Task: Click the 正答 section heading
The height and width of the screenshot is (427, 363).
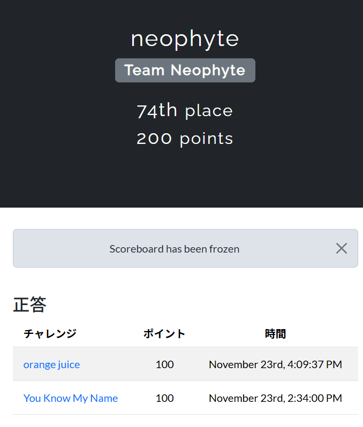Action: point(30,305)
